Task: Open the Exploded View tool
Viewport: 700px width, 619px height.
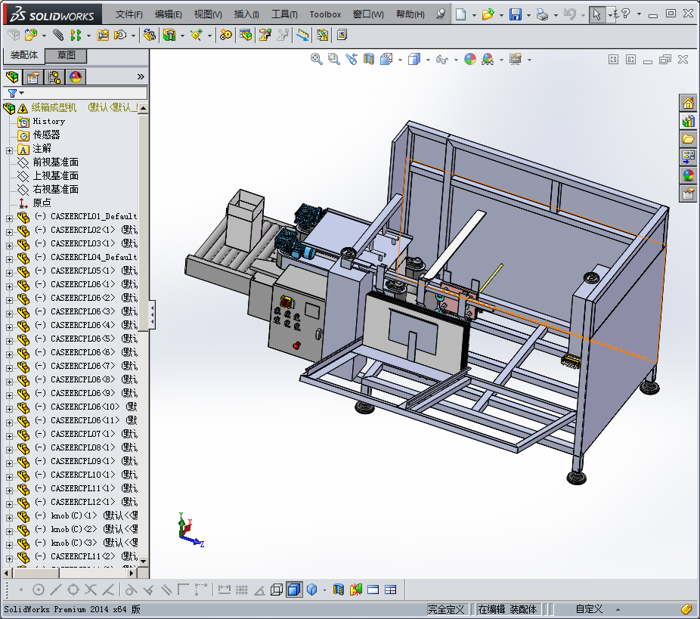Action: click(x=265, y=35)
